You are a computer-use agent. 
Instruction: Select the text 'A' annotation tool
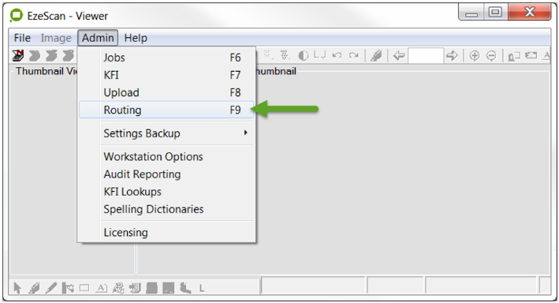coord(102,288)
